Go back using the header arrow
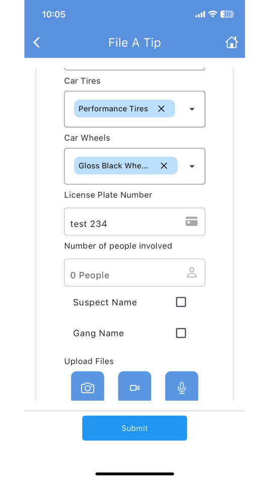The image size is (269, 480). pos(37,42)
